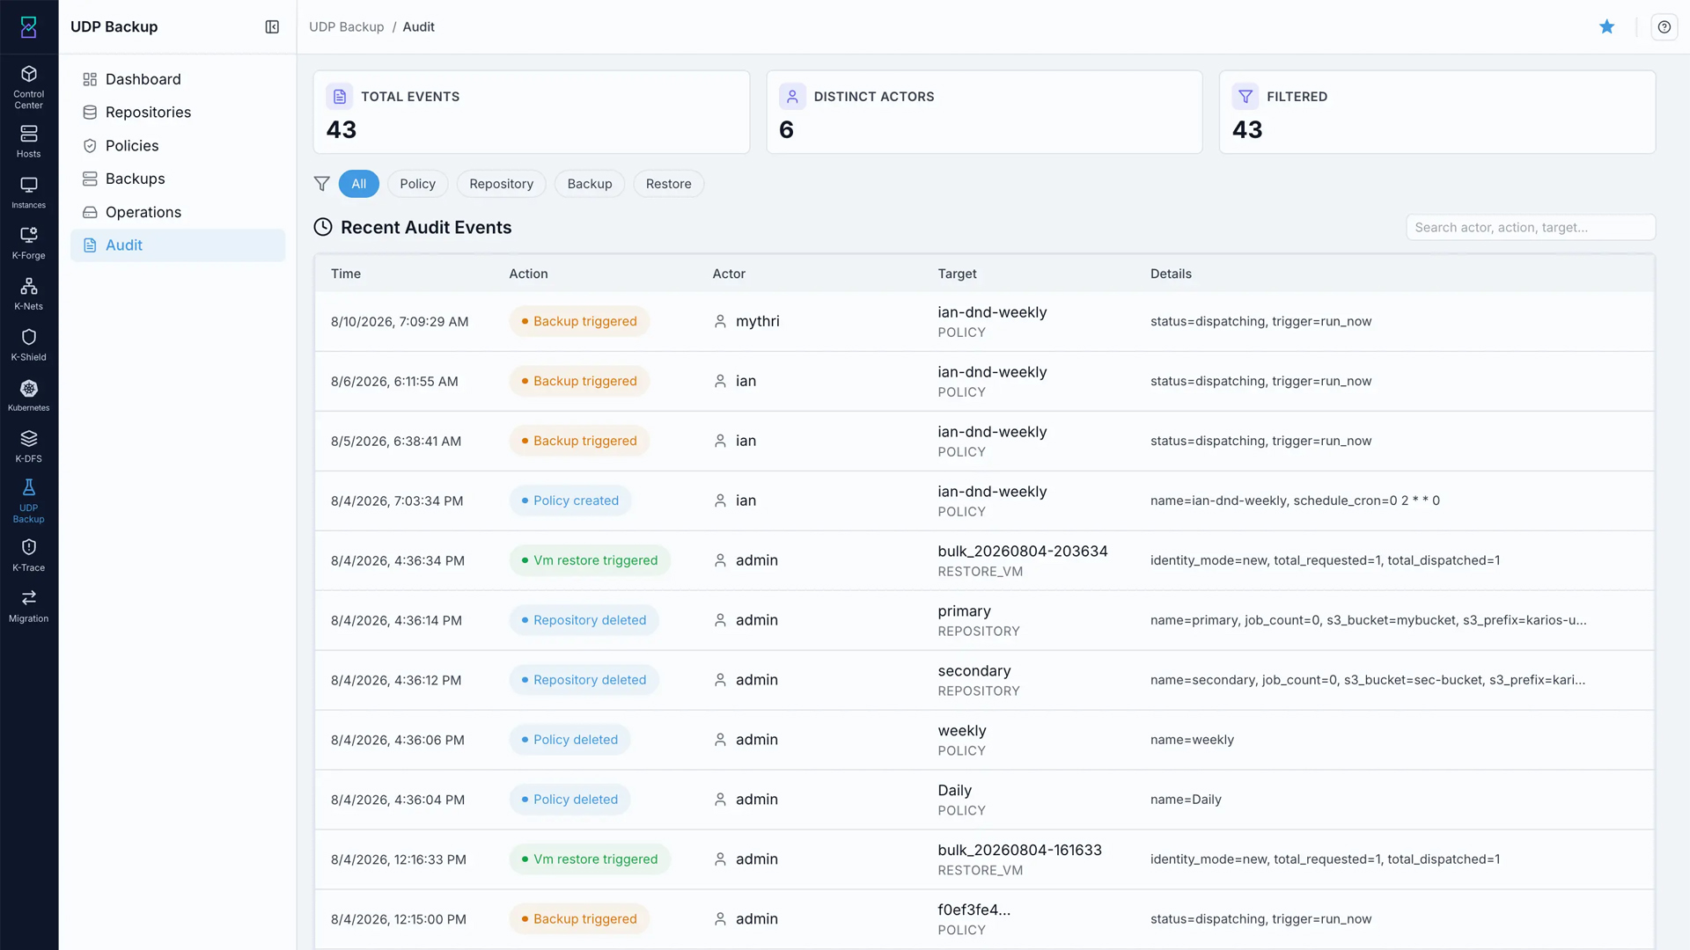Toggle the favorite star icon
This screenshot has height=950, width=1690.
pyautogui.click(x=1606, y=27)
